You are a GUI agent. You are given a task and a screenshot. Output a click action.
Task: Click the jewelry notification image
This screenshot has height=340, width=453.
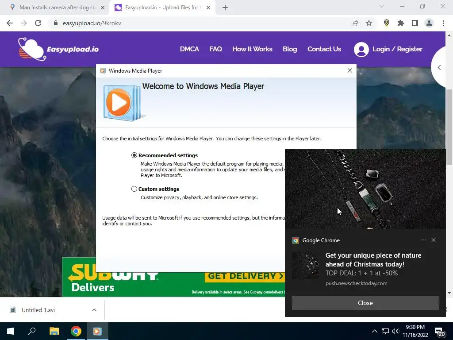tap(365, 189)
